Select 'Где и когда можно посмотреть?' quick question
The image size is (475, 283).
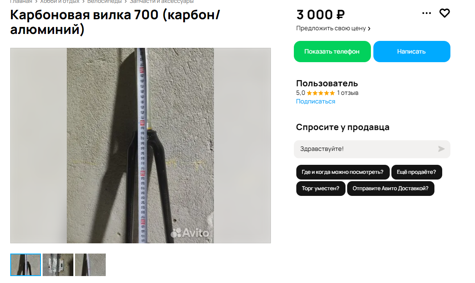[343, 172]
